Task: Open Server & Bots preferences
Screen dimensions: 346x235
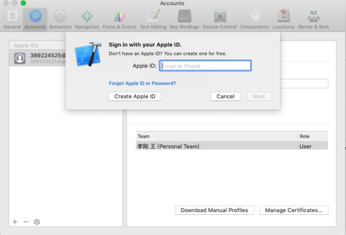Action: click(314, 20)
